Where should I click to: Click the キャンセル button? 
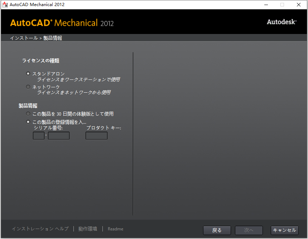coord(285,230)
